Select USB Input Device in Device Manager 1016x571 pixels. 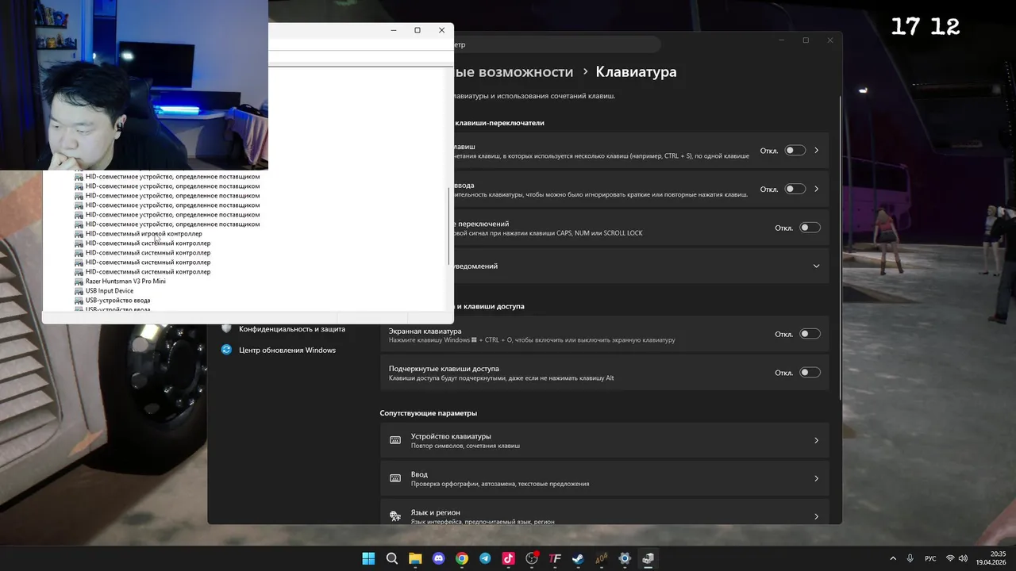[x=110, y=291]
